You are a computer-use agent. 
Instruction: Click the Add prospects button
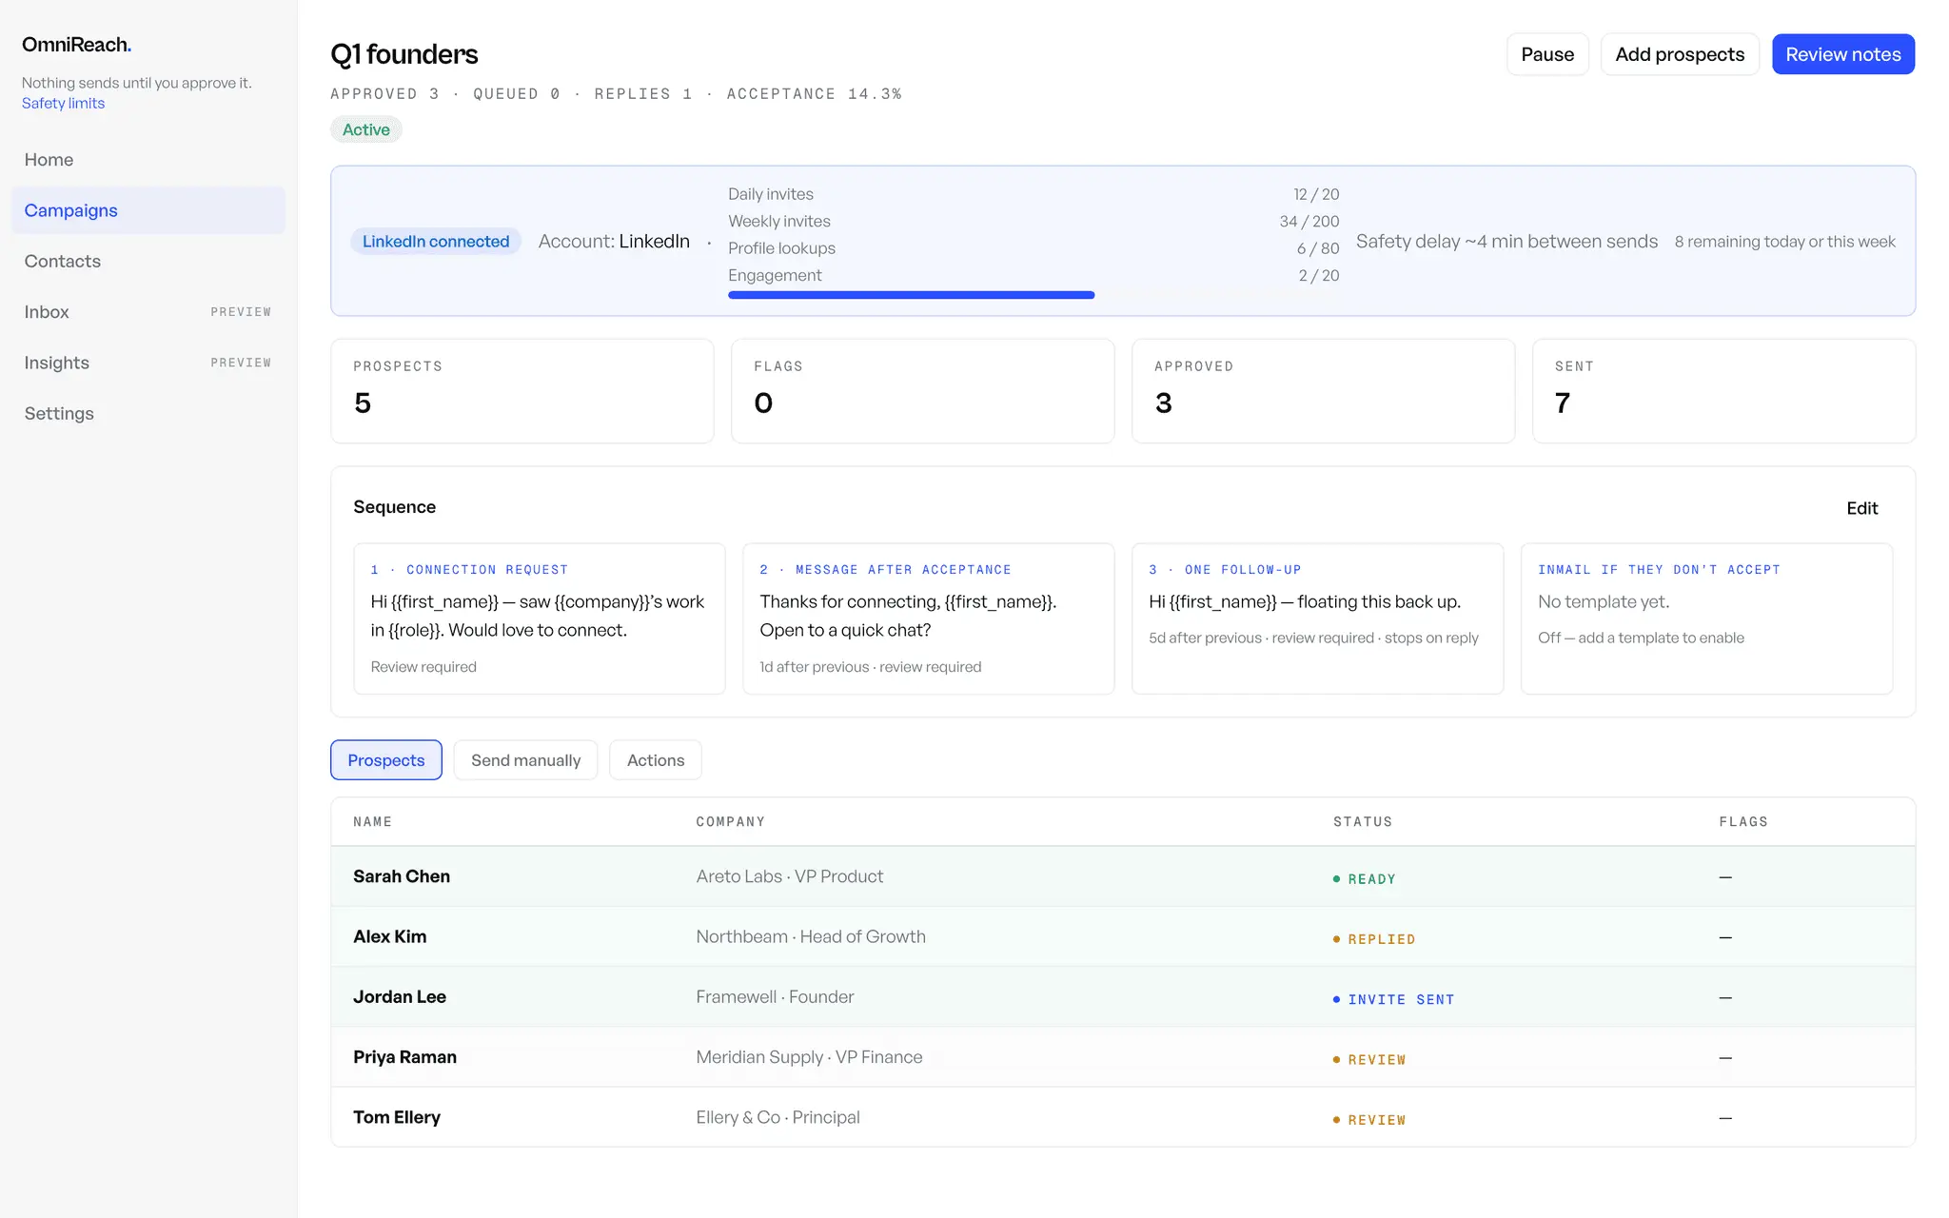point(1680,54)
